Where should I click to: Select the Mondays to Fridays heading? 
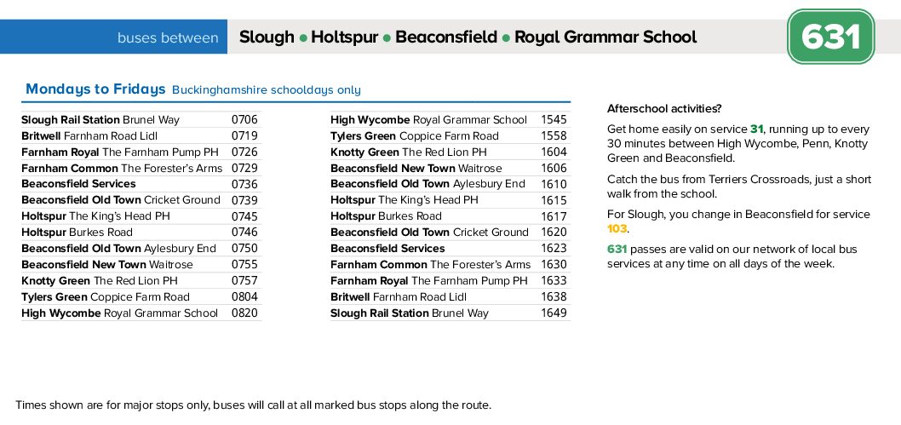point(95,89)
